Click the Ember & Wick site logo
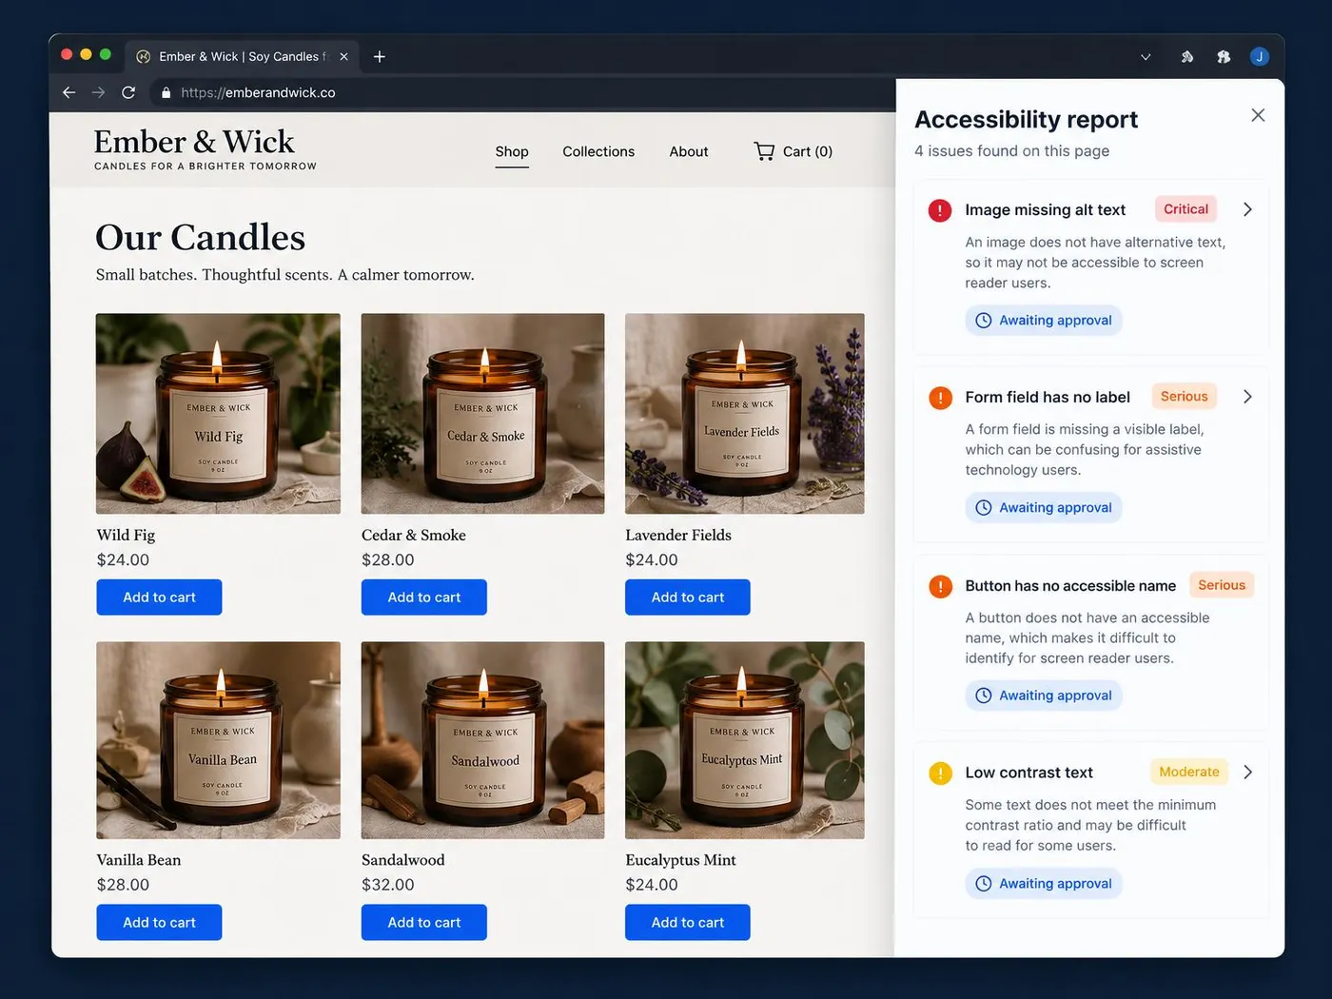 [205, 149]
